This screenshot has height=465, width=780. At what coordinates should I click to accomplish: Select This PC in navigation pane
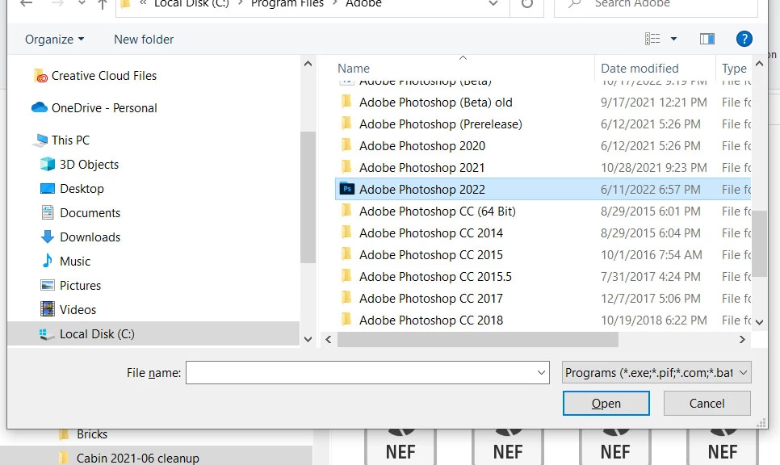pyautogui.click(x=70, y=140)
